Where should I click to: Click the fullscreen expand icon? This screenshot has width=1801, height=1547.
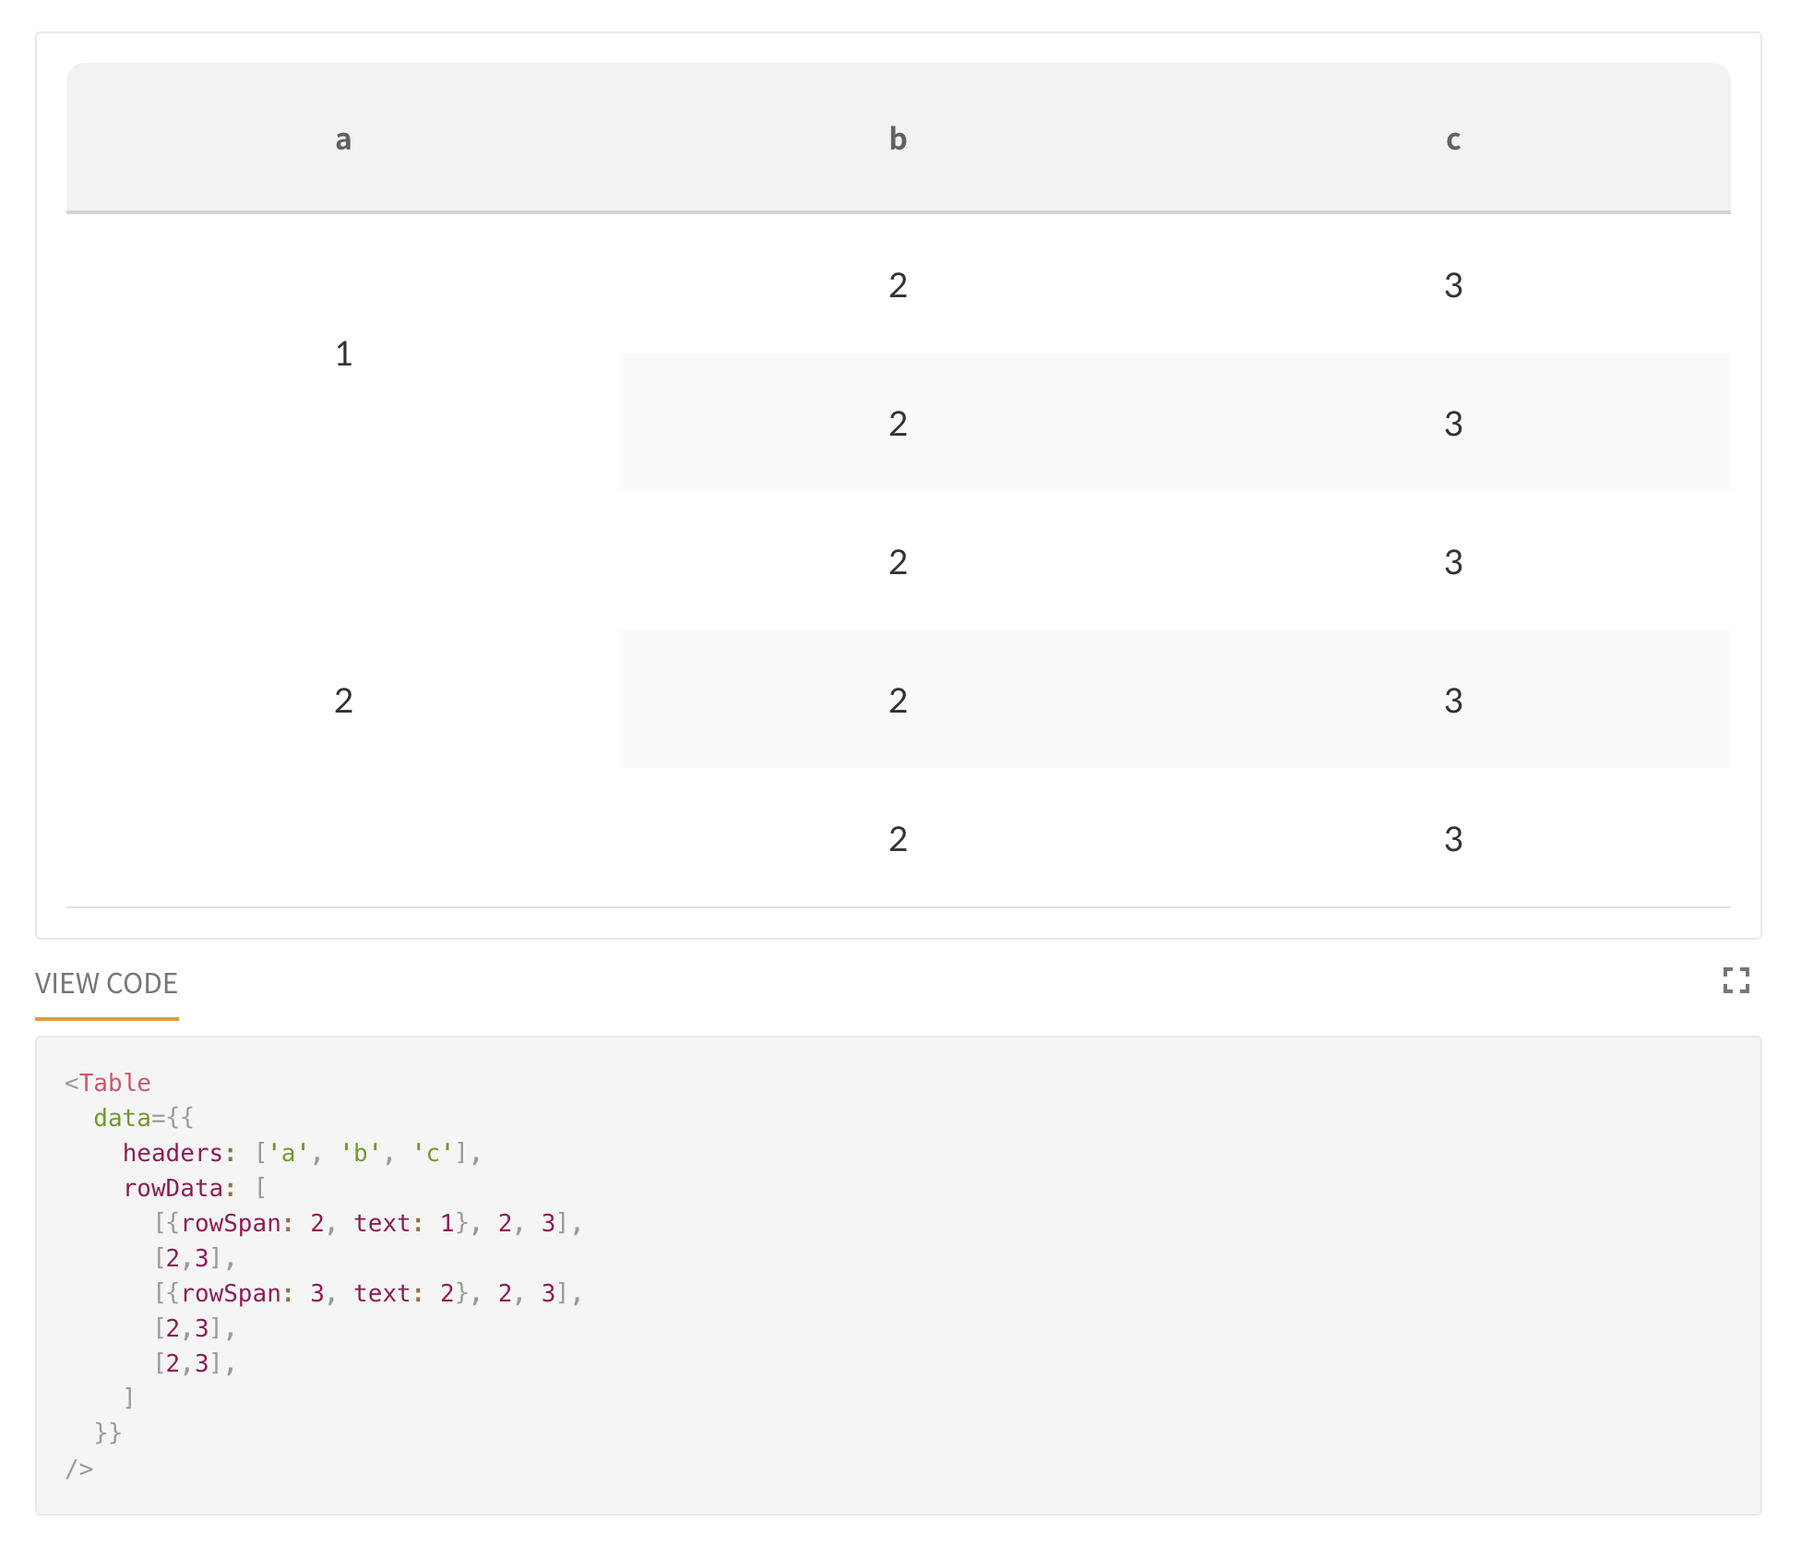(x=1738, y=981)
